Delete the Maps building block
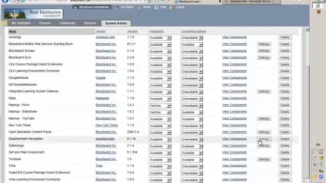Image resolution: width=326 pixels, height=183 pixels. (x=285, y=98)
